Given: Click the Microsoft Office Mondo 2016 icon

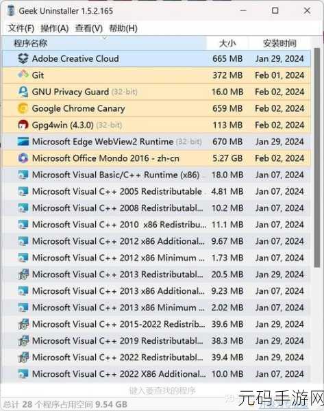Looking at the screenshot, I should (23, 158).
